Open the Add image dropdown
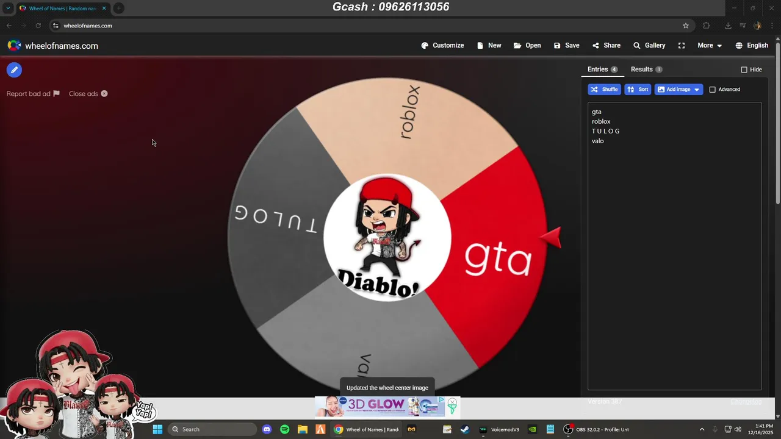The image size is (781, 439). pos(678,90)
